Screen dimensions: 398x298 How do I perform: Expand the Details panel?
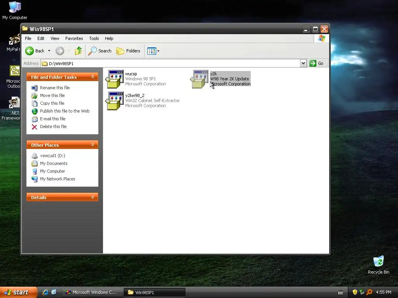[x=93, y=197]
